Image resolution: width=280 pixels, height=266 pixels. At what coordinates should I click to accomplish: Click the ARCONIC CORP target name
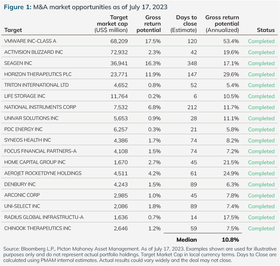(22, 195)
